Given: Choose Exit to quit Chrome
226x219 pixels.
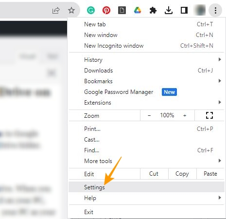Looking at the screenshot, I should (146, 212).
